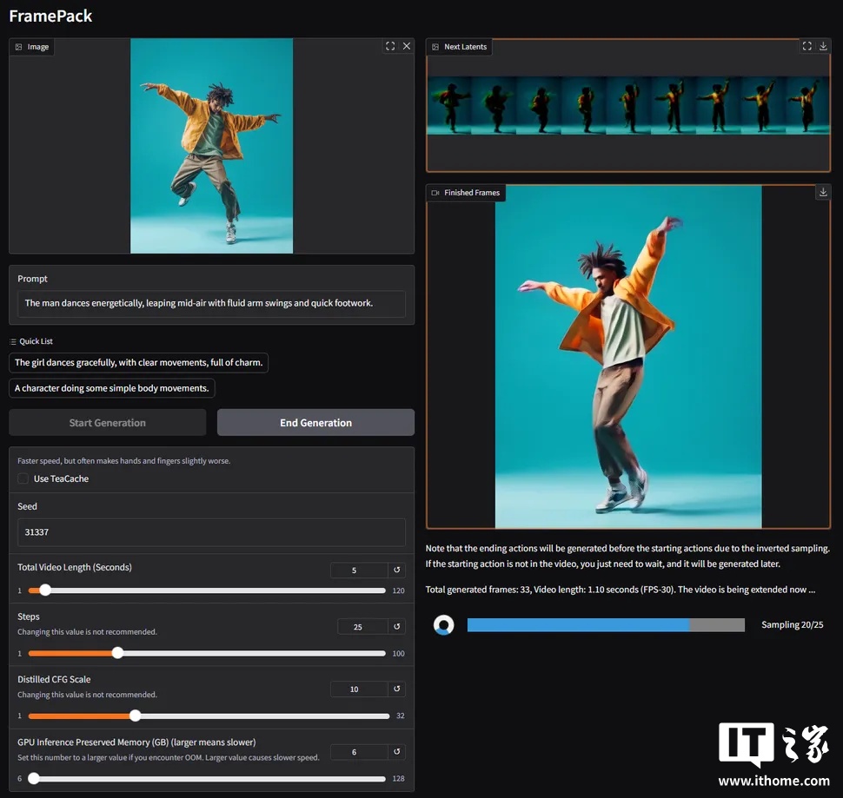Click into the Seed number field
This screenshot has width=843, height=798.
(x=211, y=532)
